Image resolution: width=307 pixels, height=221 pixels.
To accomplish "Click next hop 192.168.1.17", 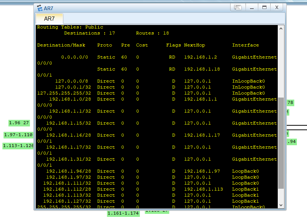I will [202, 135].
